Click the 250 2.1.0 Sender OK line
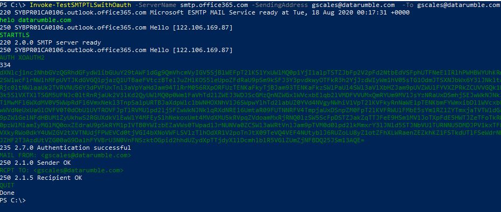 click(35, 163)
